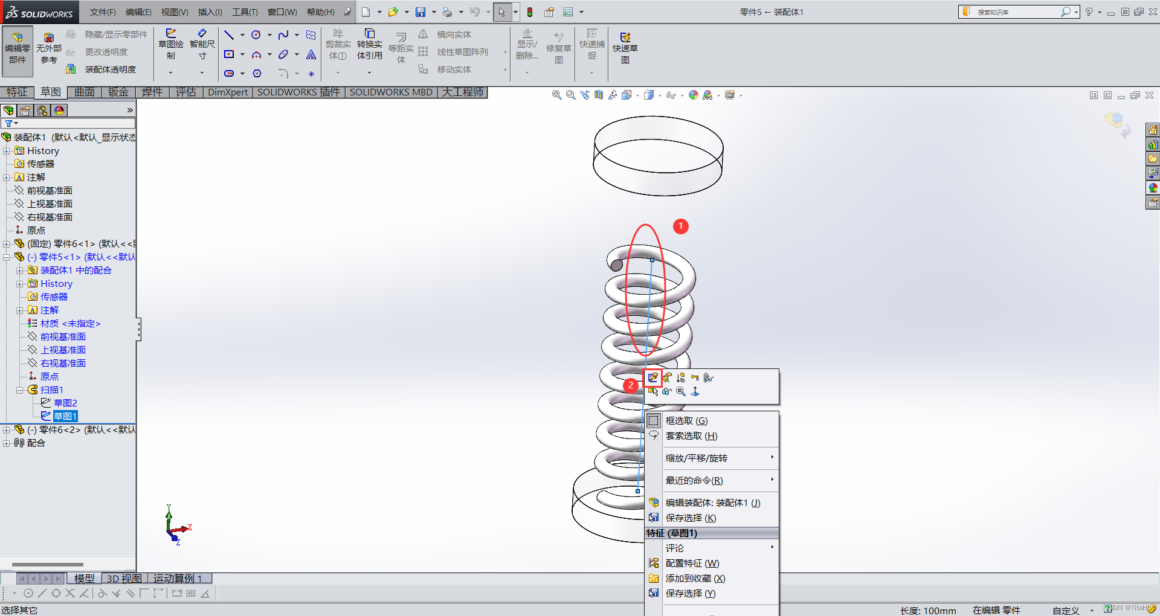Open the Line tool dropdown arrow
This screenshot has width=1160, height=616.
[242, 35]
